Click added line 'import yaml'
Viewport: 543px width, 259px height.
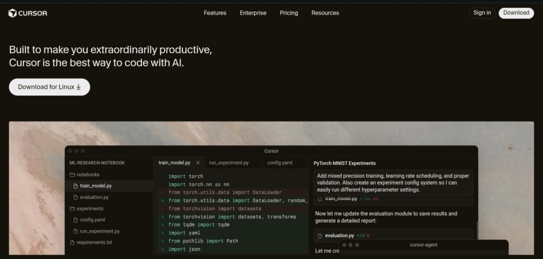tap(184, 232)
